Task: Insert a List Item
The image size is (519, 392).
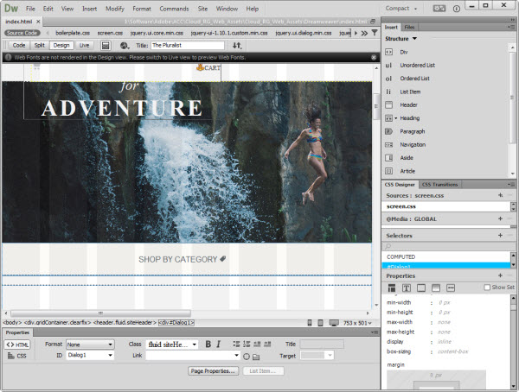Action: [x=410, y=92]
